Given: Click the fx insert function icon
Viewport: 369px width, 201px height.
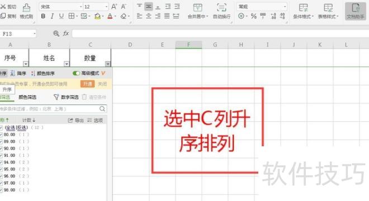Looking at the screenshot, I should click(66, 33).
